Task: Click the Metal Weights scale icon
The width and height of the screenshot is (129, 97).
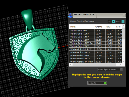Action: tap(70, 16)
